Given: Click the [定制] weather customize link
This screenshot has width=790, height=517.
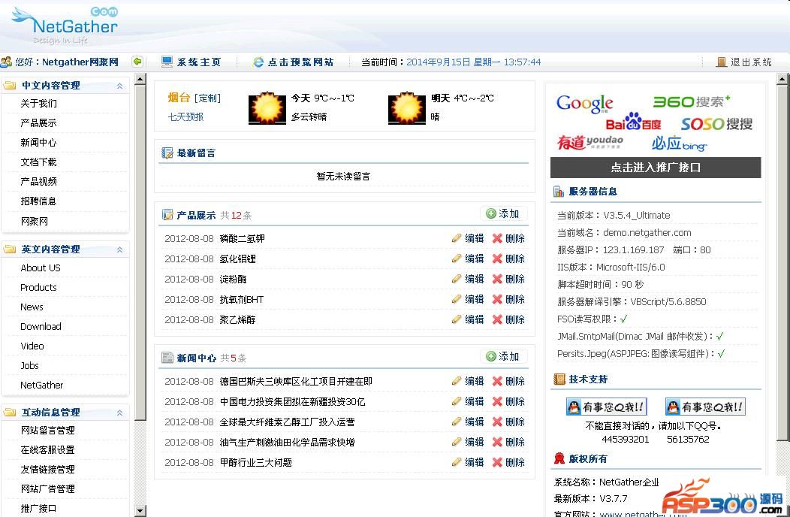Looking at the screenshot, I should [207, 98].
